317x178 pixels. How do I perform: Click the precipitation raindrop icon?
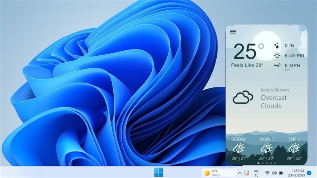(277, 46)
